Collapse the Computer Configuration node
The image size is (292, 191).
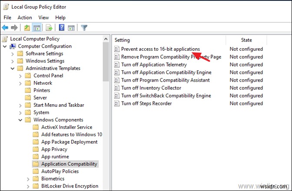[x=5, y=46]
